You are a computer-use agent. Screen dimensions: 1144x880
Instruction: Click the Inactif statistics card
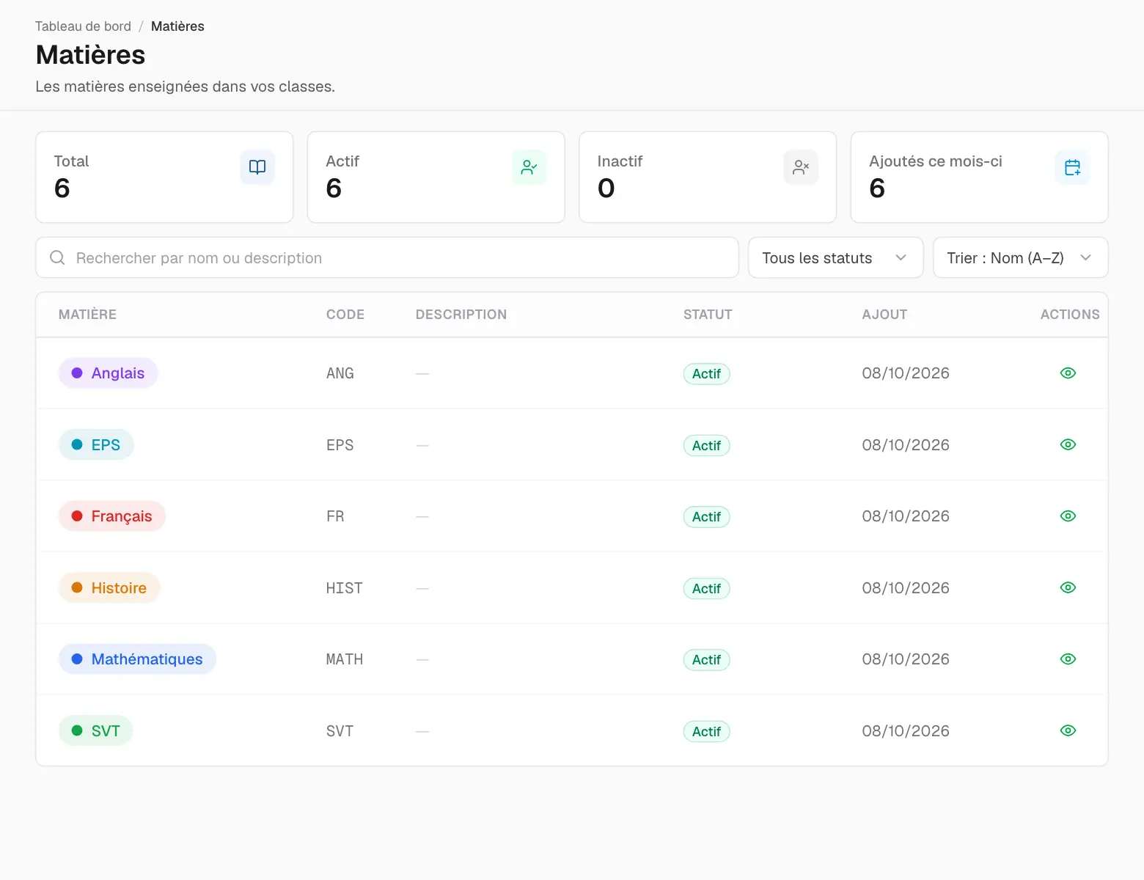tap(708, 177)
